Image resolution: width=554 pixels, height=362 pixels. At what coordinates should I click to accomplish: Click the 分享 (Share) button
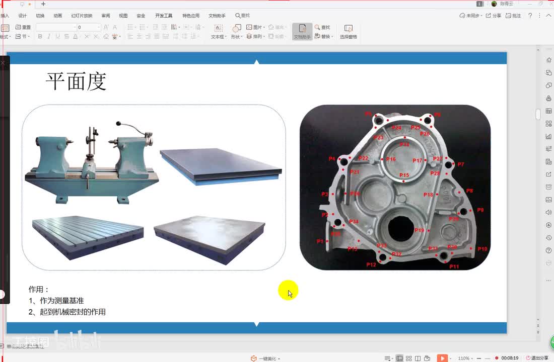coord(494,16)
